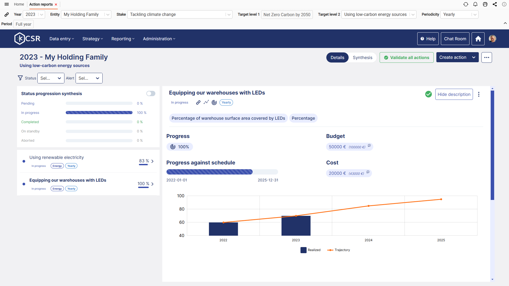The height and width of the screenshot is (286, 509).
Task: Click Validate all actions button
Action: [x=406, y=57]
